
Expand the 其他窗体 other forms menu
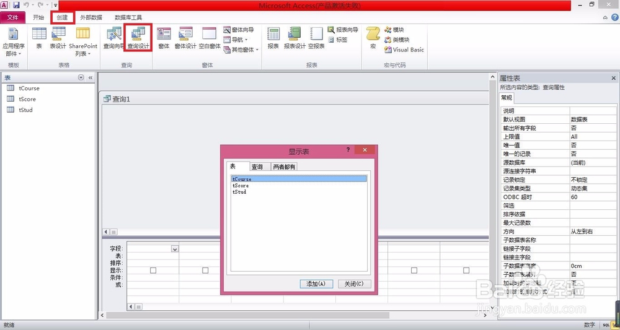coord(241,50)
